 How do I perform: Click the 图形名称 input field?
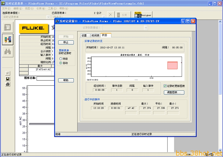[45, 78]
